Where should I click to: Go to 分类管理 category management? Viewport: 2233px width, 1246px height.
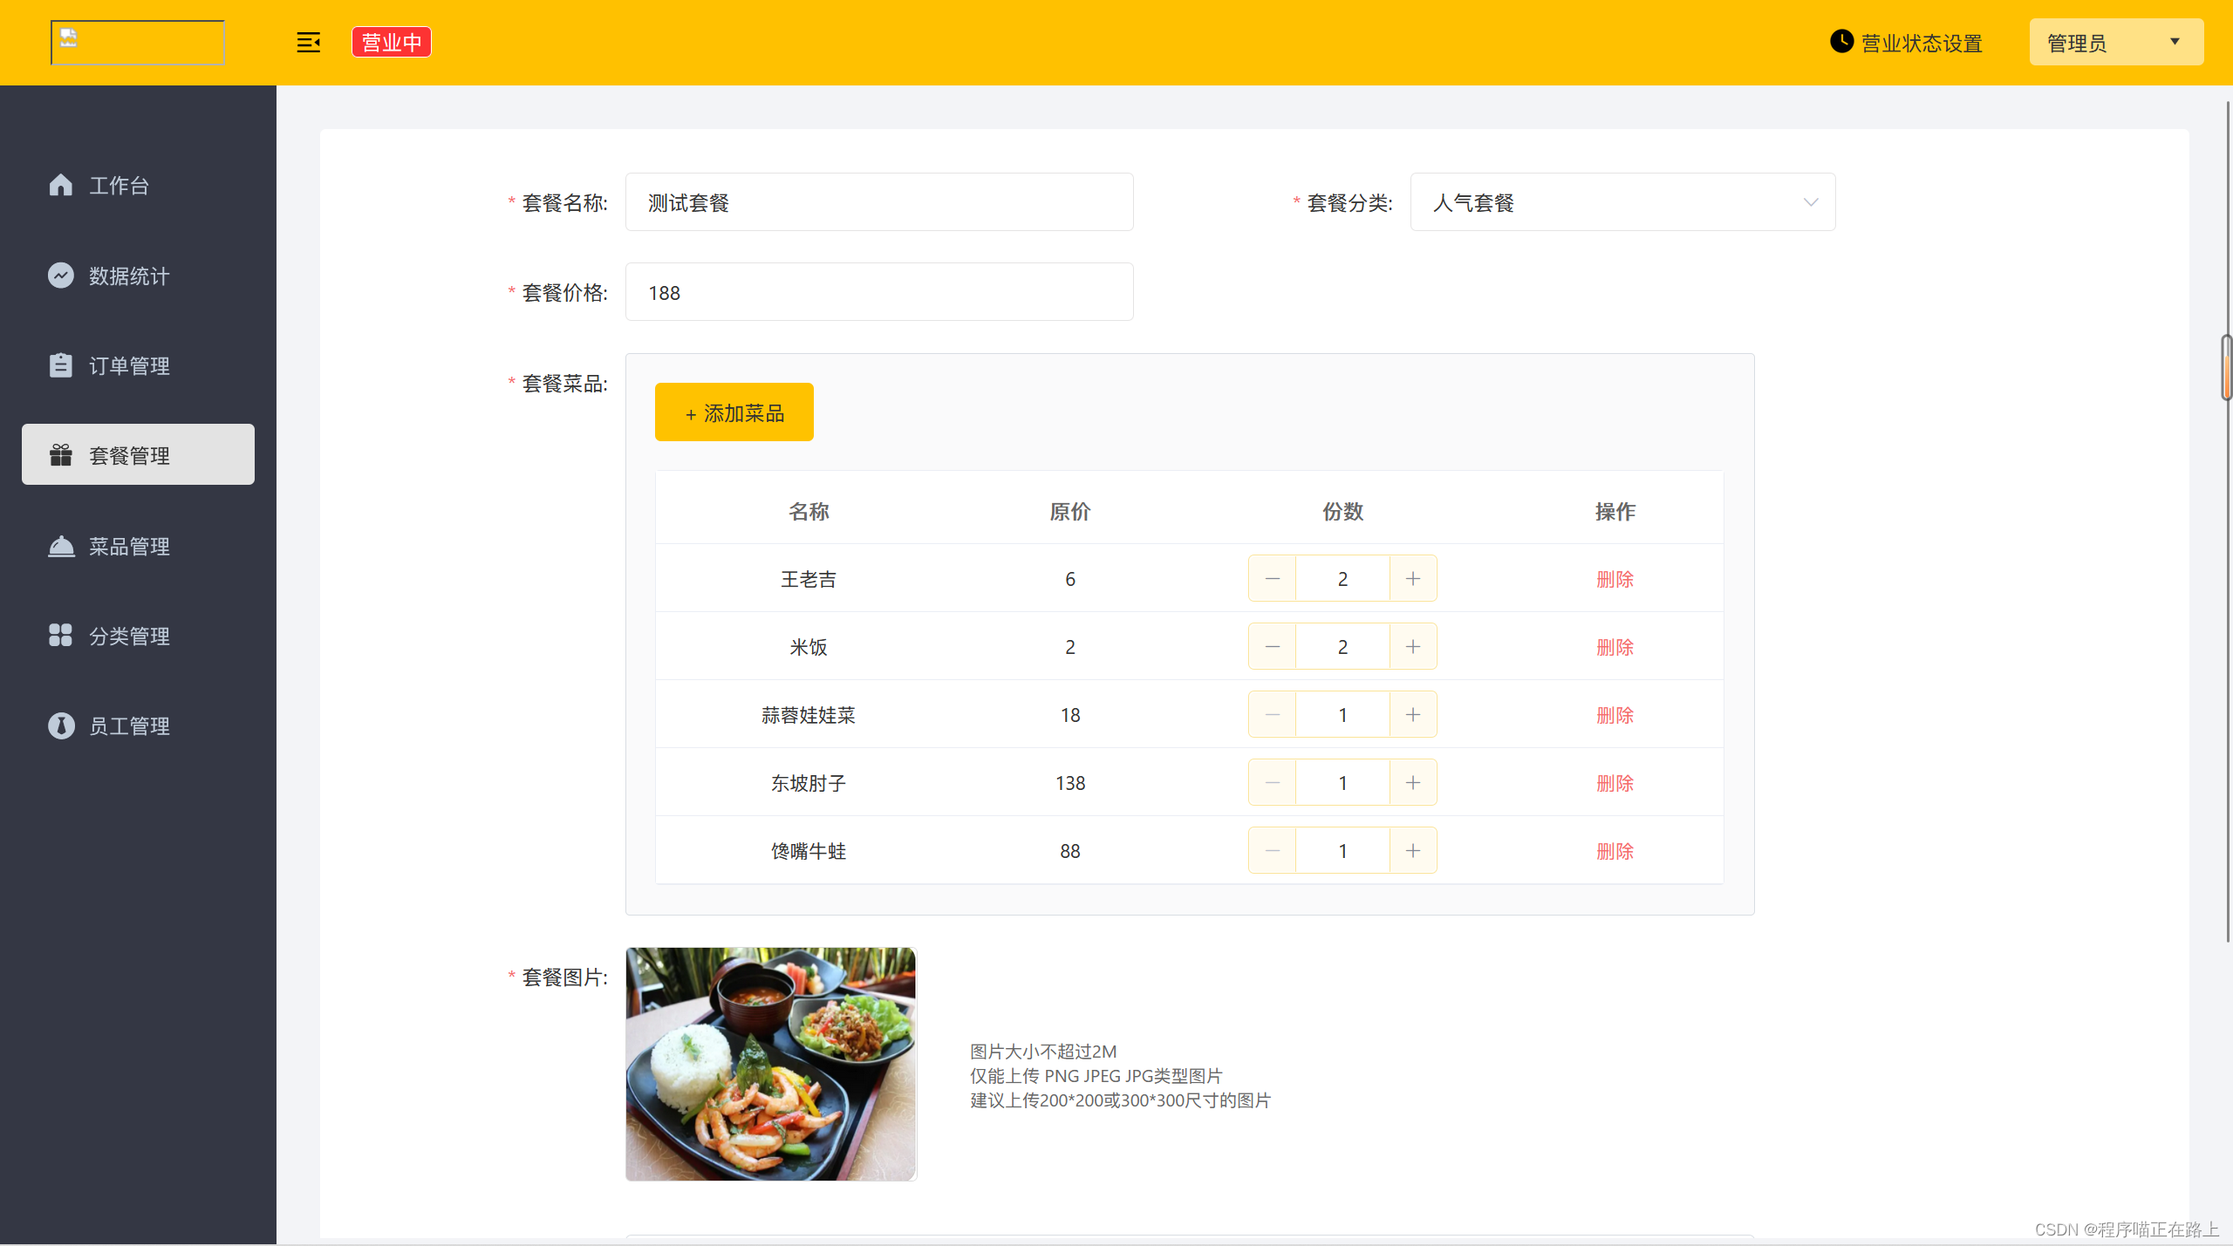coord(129,636)
